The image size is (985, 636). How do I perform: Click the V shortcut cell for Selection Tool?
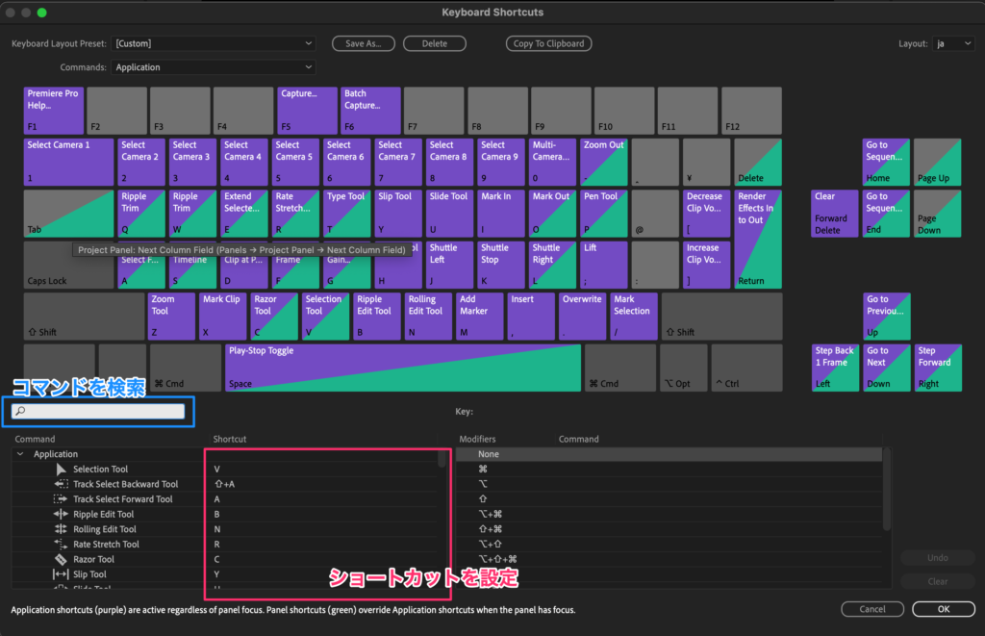coord(321,469)
